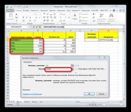This screenshot has width=131, height=112.
Task: Click the Comma Style (000) icon
Action: pyautogui.click(x=69, y=17)
